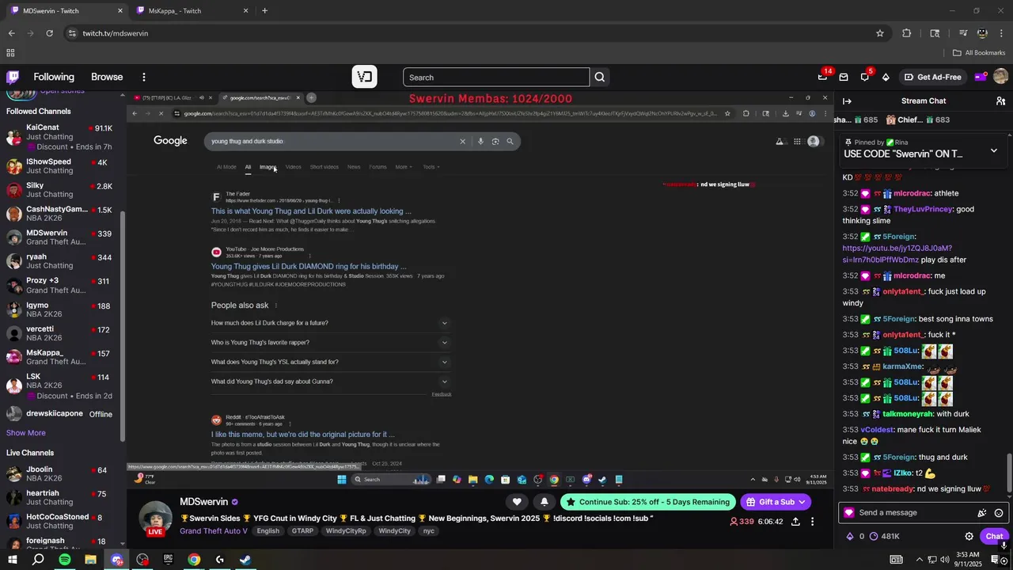The image size is (1013, 570).
Task: Click the Windows Start button
Action: (x=13, y=560)
